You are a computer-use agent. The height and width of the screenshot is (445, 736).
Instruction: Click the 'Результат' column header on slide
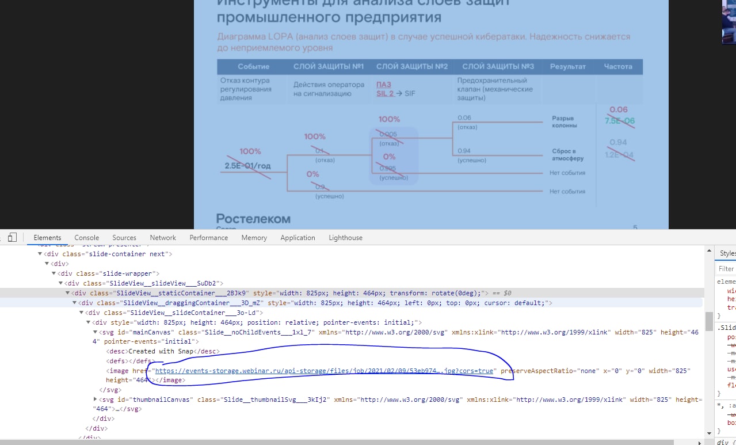click(x=567, y=67)
